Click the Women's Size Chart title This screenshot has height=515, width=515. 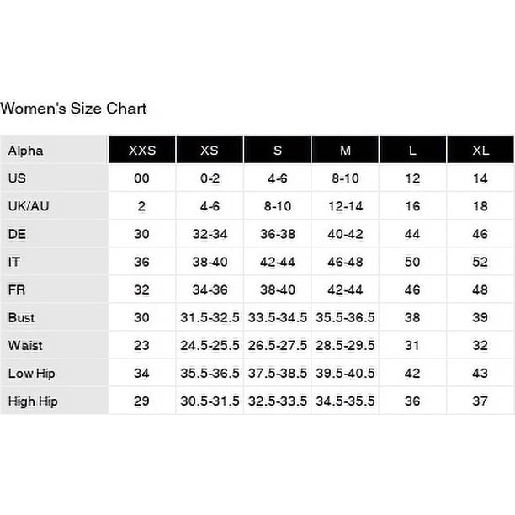coord(73,109)
